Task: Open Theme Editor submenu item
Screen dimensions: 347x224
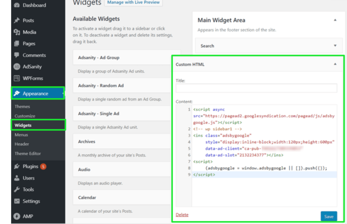Action: click(x=28, y=154)
